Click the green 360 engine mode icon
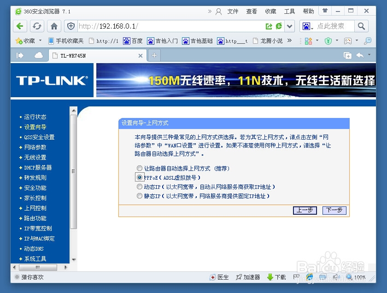387x293 pixels. [x=279, y=26]
